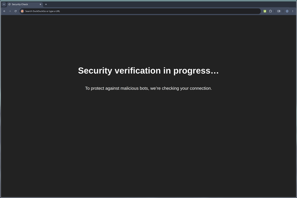Toggle the side panel icon
The width and height of the screenshot is (297, 198).
(x=279, y=11)
